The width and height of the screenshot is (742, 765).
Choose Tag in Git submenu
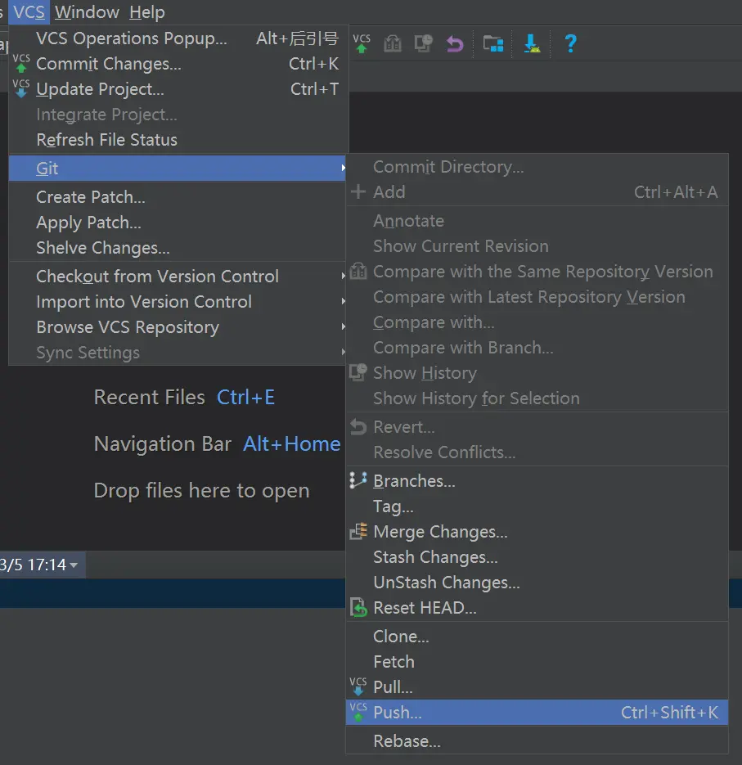(x=537, y=506)
